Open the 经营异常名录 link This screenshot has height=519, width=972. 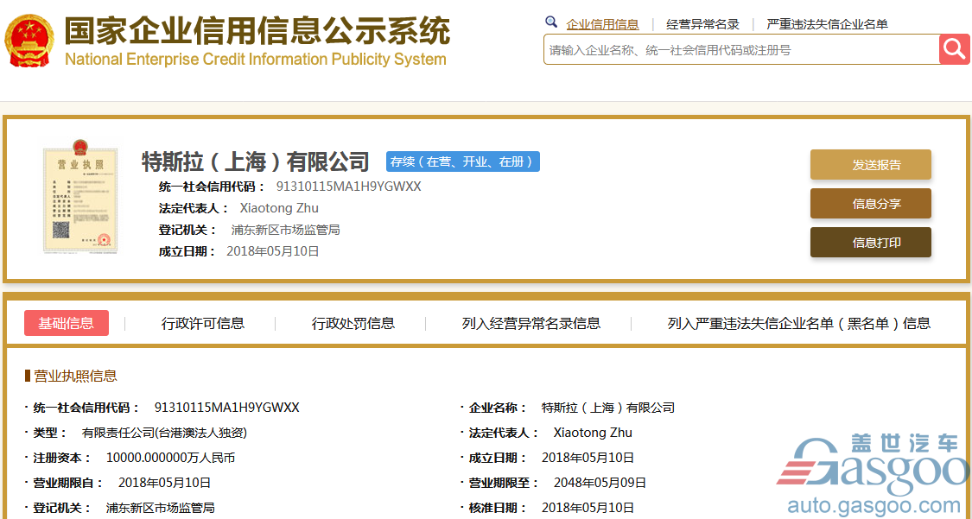click(x=703, y=24)
